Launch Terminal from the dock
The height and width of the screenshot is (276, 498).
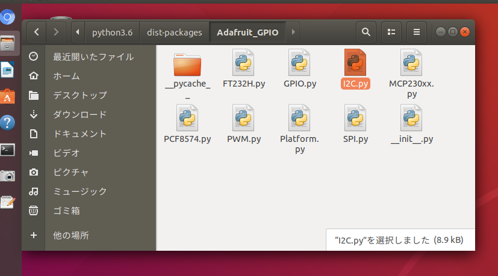click(7, 150)
